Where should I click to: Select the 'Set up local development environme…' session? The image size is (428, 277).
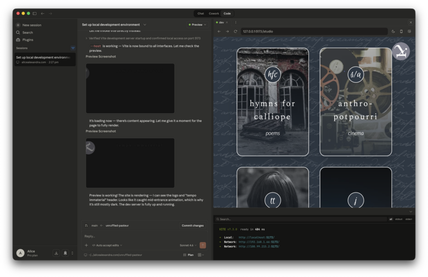[x=45, y=59]
